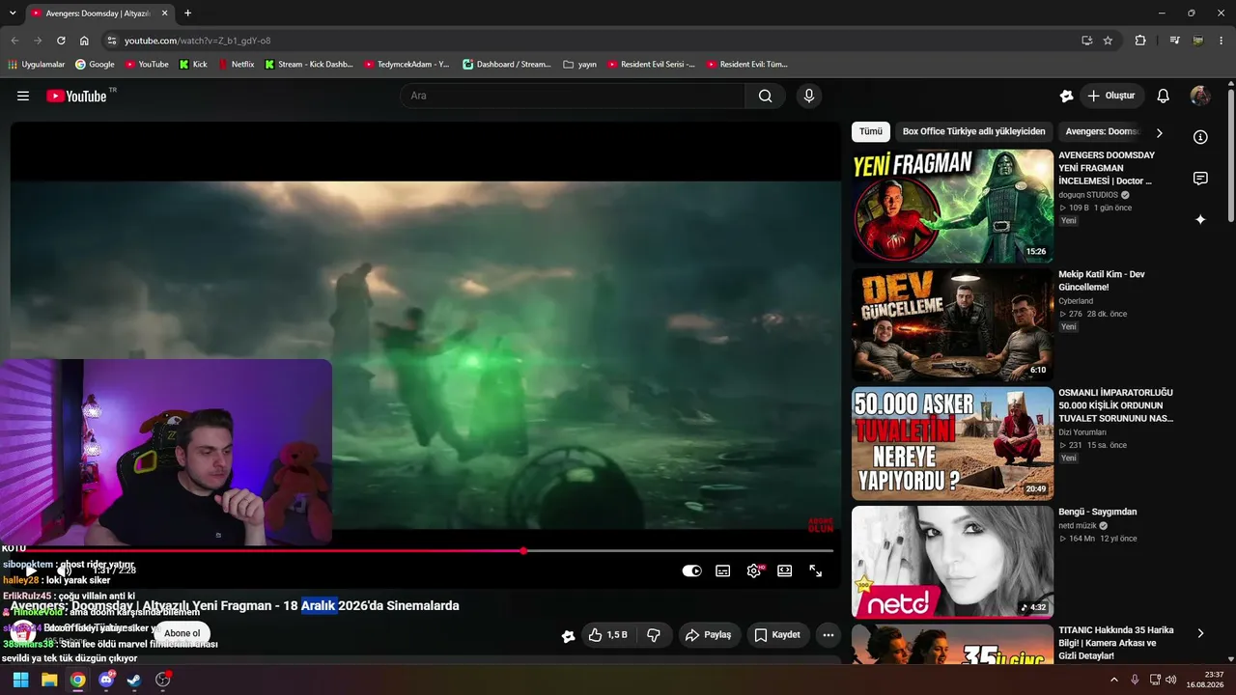Open the Avengers Doomsday Yeni Fragman thumbnail
Image resolution: width=1236 pixels, height=695 pixels.
[952, 205]
